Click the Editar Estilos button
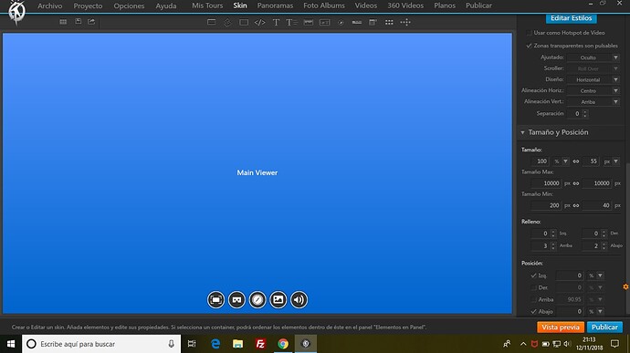The width and height of the screenshot is (630, 353). coord(571,18)
